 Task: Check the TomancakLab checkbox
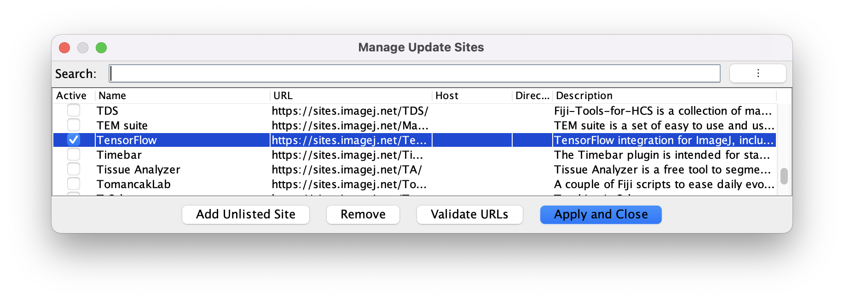[x=74, y=184]
